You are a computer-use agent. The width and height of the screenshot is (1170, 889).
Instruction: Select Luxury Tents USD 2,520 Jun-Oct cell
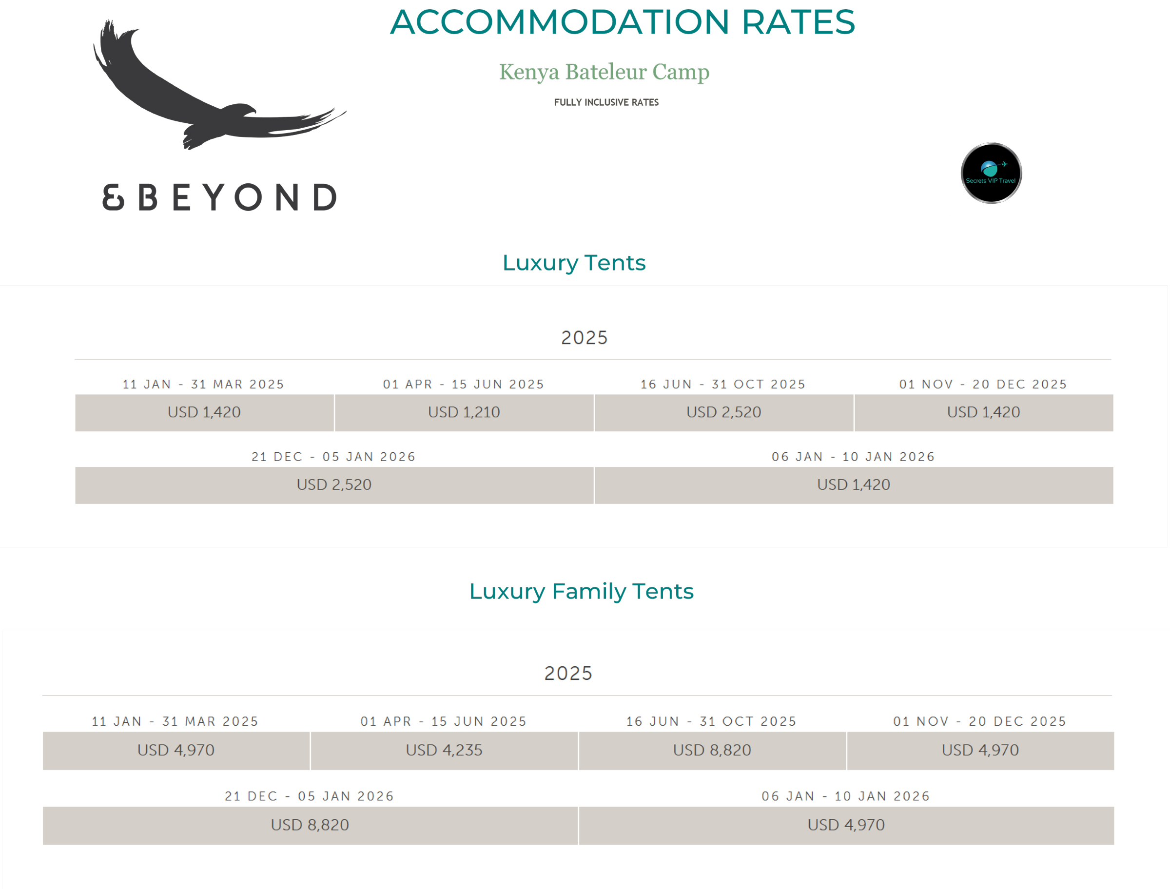[x=724, y=413]
